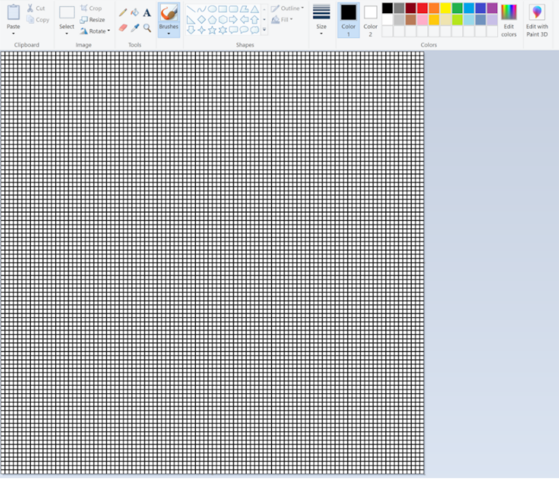Choose the Four-point star shape
The image size is (559, 479).
tap(201, 30)
